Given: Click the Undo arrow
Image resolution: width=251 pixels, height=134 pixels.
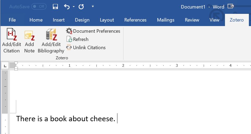Looking at the screenshot, I should pos(67,7).
